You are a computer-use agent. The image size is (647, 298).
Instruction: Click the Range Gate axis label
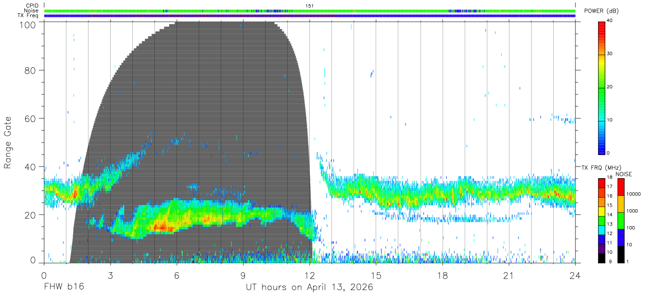[x=8, y=143]
